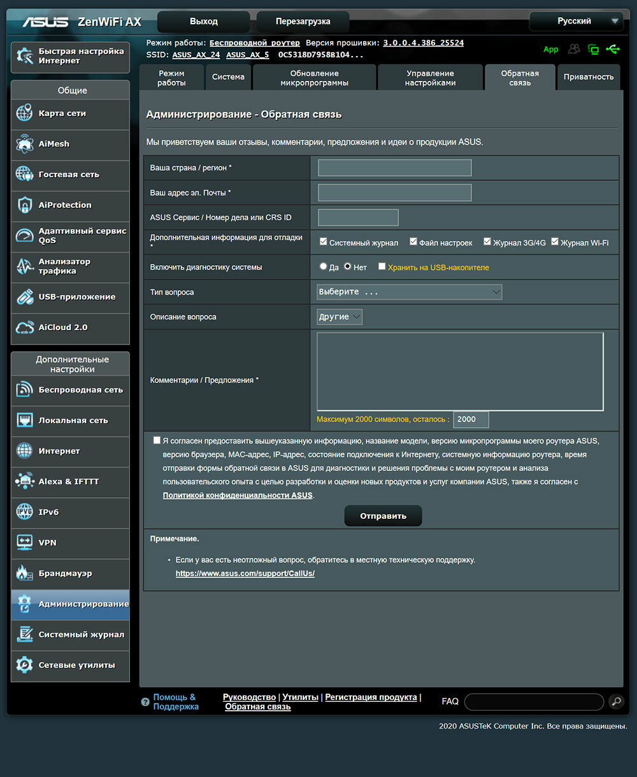Switch to the Приватность tab

pyautogui.click(x=589, y=78)
